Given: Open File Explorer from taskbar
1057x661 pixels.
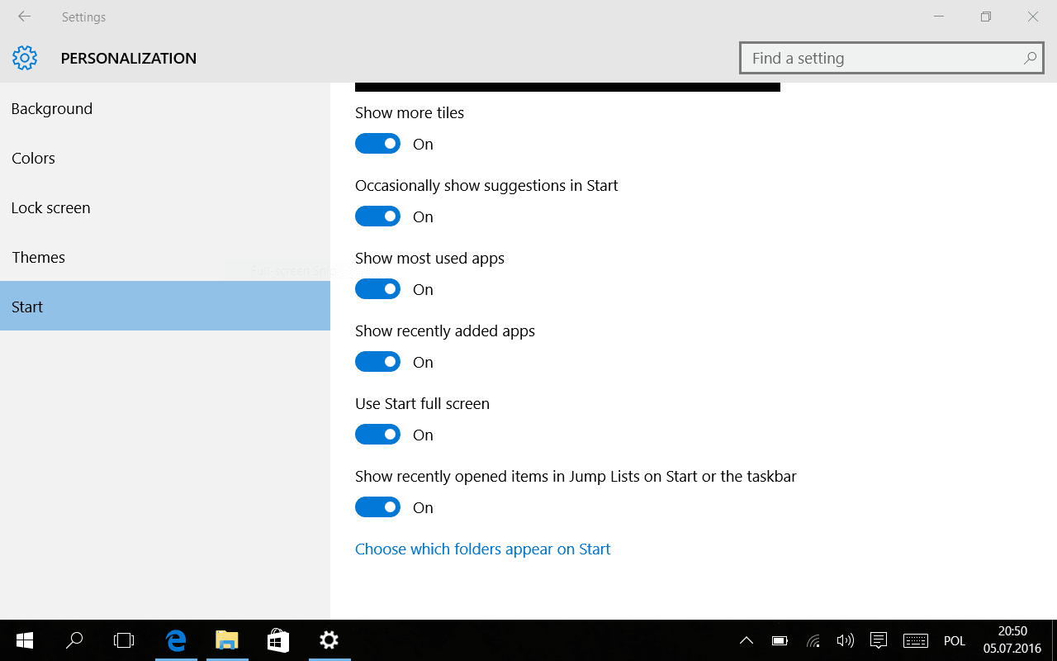Looking at the screenshot, I should (227, 640).
